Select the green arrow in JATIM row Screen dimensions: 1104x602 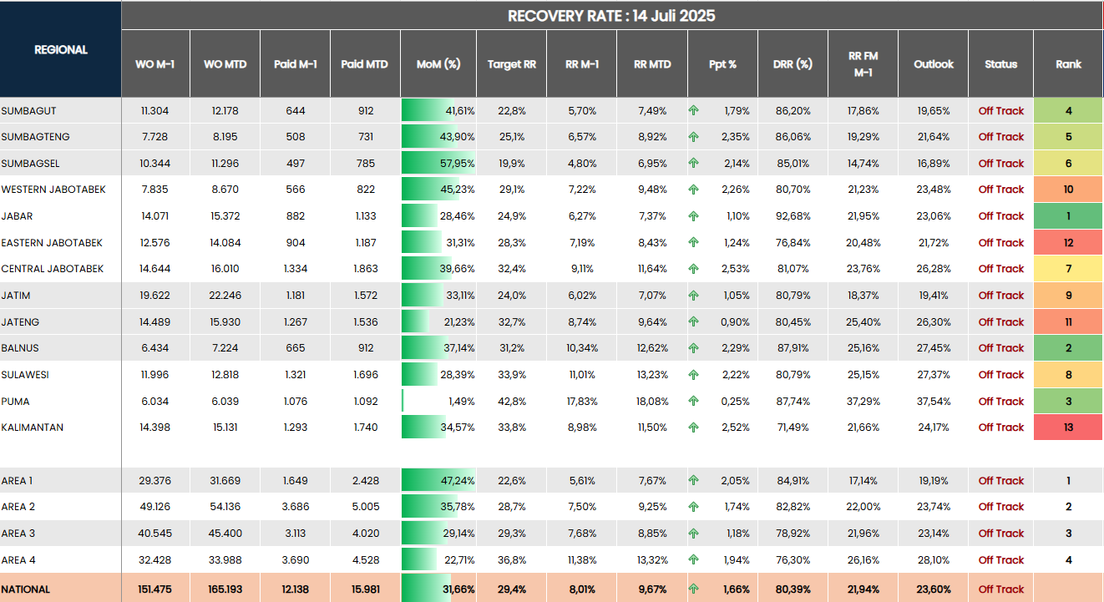(x=693, y=296)
